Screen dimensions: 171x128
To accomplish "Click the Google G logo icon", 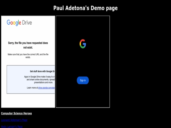I will tap(83, 44).
